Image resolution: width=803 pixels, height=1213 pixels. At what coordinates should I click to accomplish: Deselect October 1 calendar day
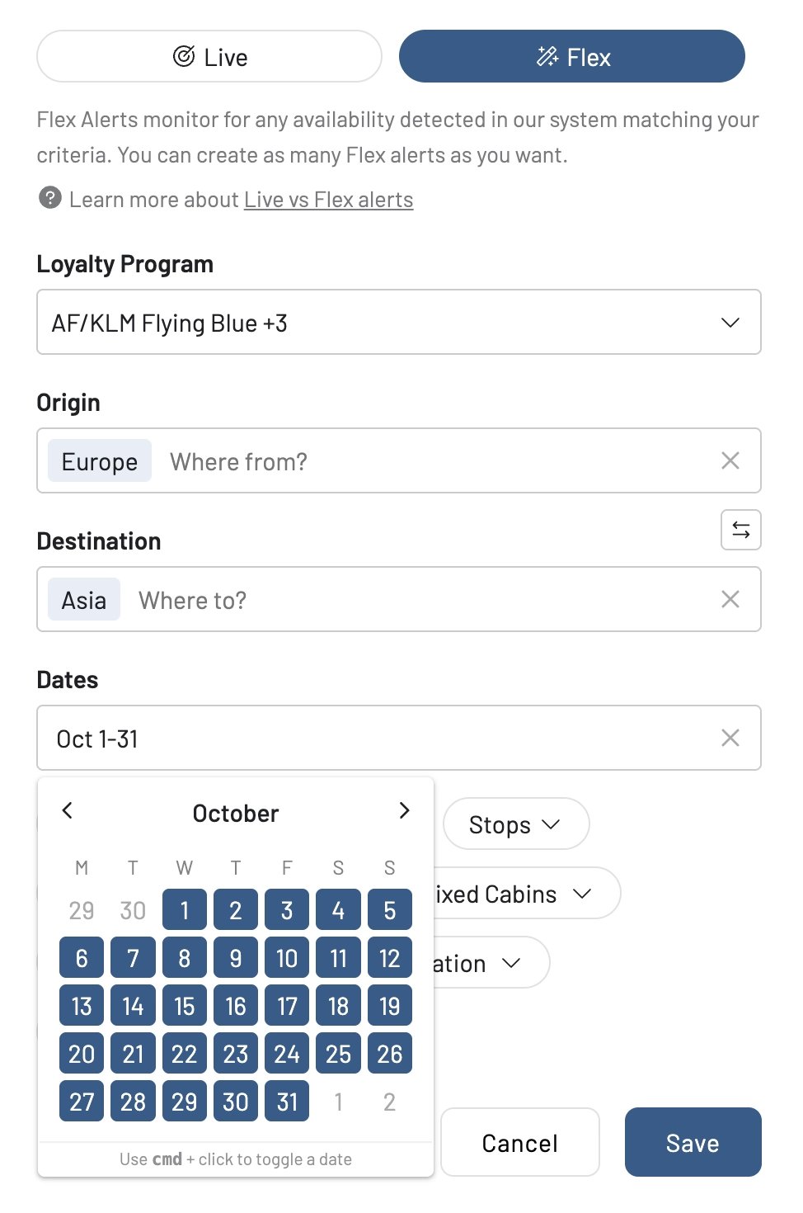pyautogui.click(x=185, y=910)
